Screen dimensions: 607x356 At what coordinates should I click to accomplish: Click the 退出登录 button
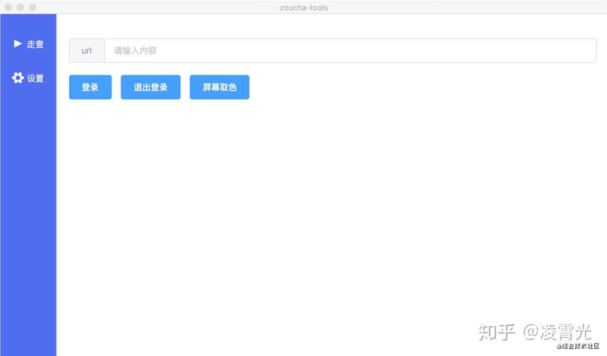(151, 87)
